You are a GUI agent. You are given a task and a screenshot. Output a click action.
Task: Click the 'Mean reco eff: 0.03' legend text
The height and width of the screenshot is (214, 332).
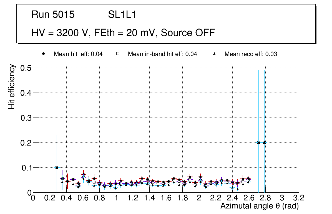coord(251,54)
